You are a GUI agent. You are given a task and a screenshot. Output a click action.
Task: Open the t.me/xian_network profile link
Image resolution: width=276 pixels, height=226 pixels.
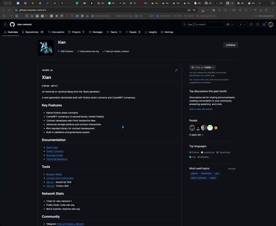[x=117, y=51]
